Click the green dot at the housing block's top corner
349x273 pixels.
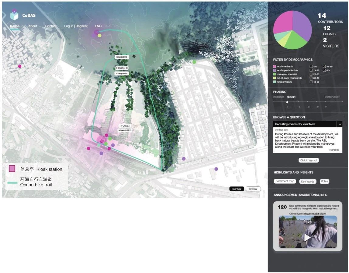194,62
